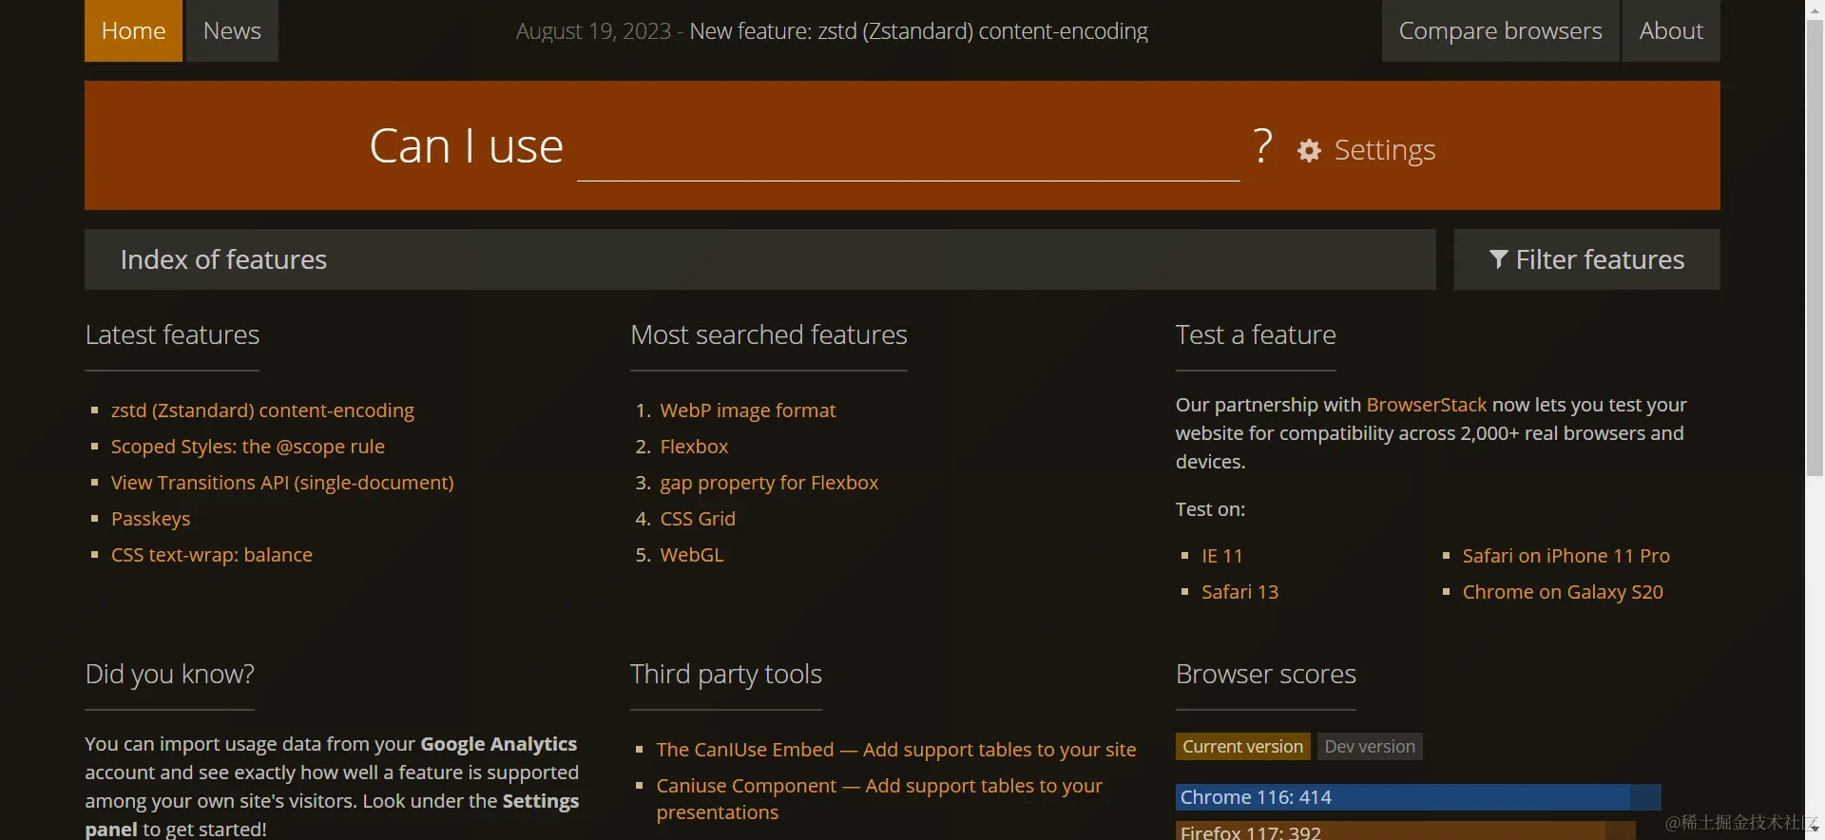
Task: Click the funnel icon in Filter features
Action: click(1498, 259)
